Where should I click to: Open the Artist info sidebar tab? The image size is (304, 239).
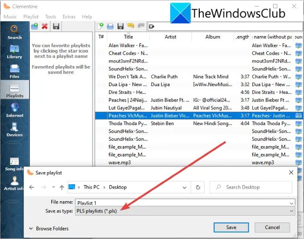pos(14,183)
